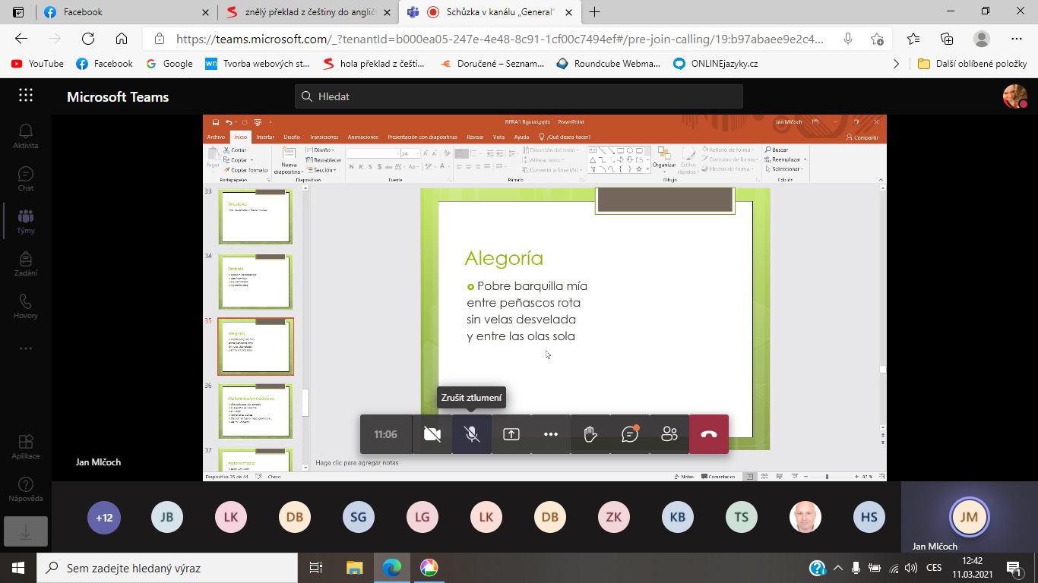Open the share content tray
1038x583 pixels.
click(x=511, y=434)
